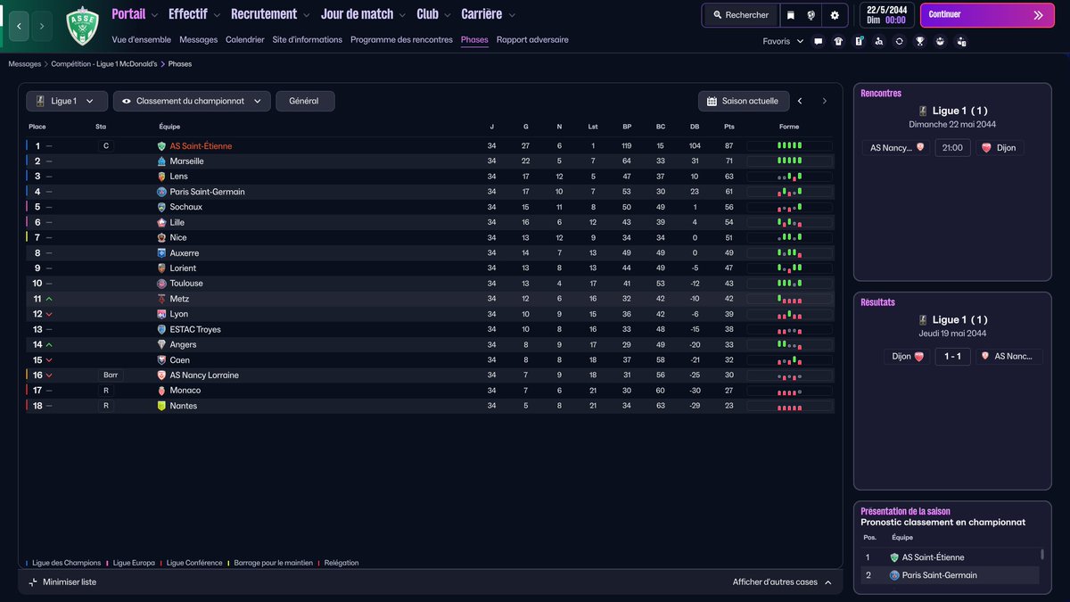Click the Saison actuelle button

[x=743, y=102]
